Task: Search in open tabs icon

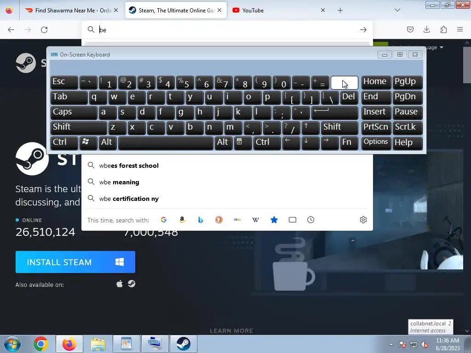Action: [x=292, y=220]
